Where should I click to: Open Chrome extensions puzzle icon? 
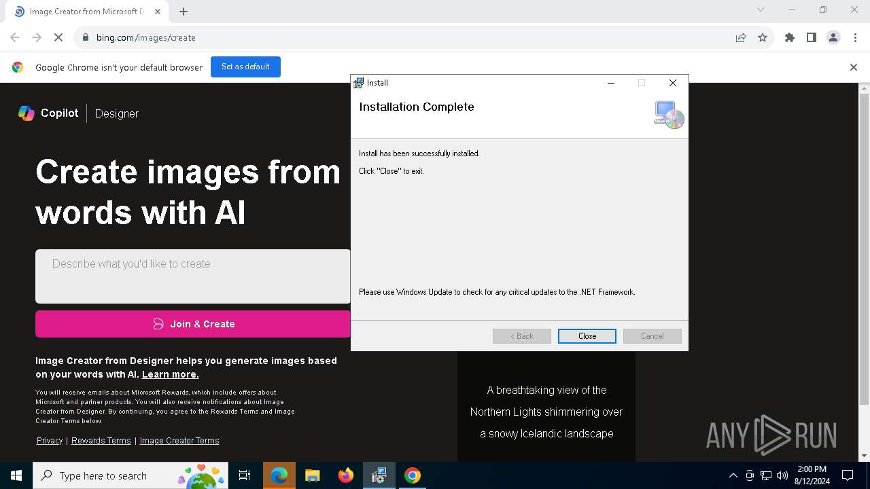790,37
